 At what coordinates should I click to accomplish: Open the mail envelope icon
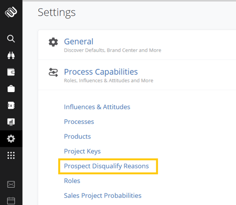11,184
